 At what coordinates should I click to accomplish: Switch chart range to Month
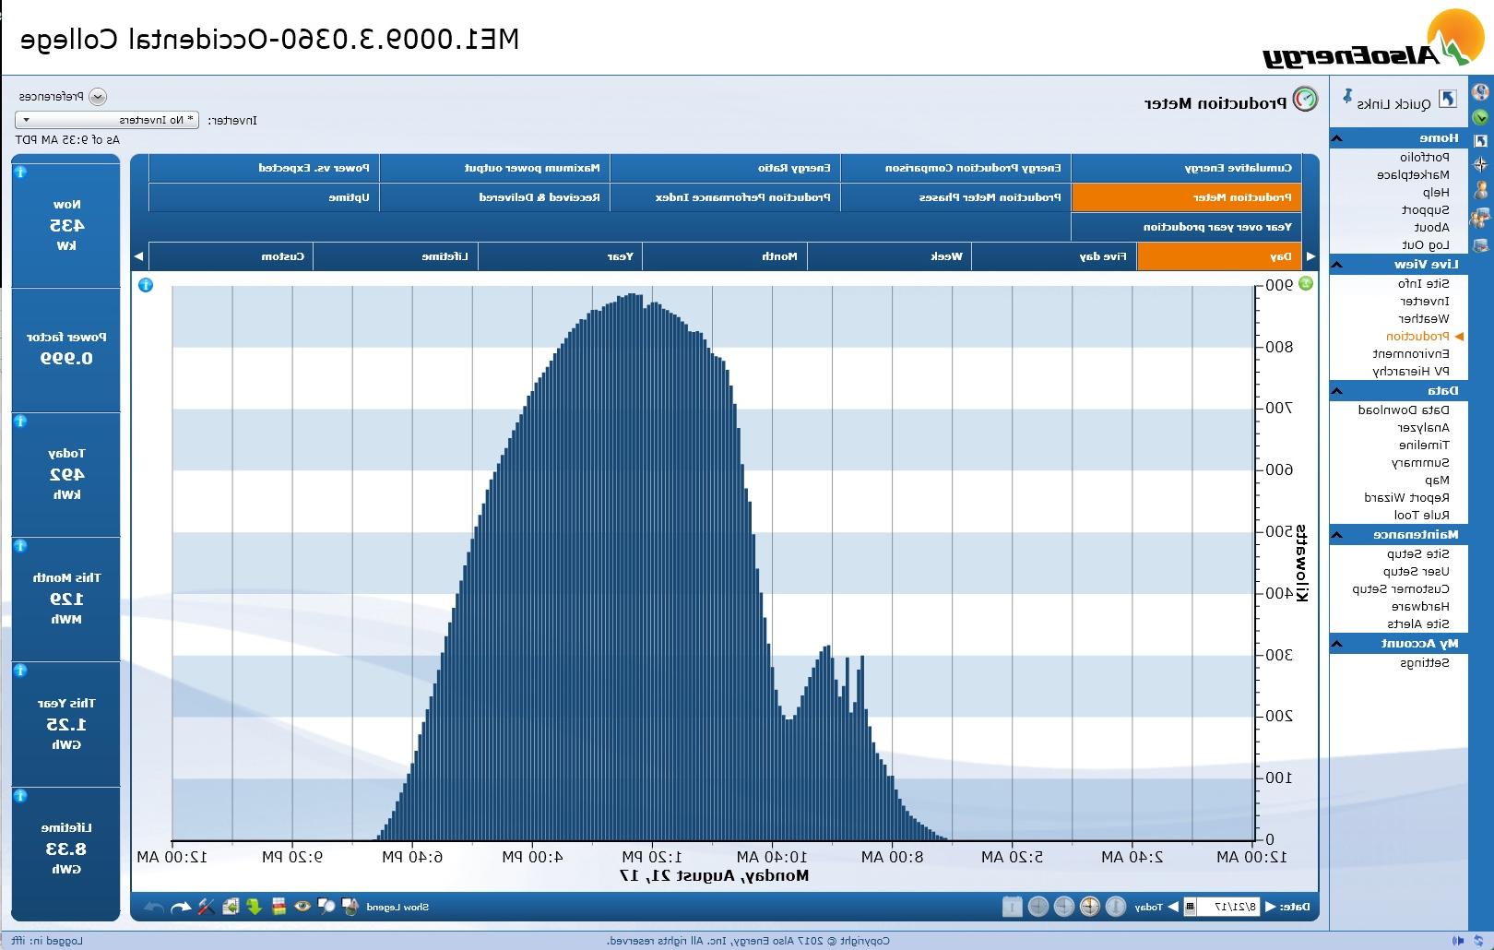click(x=725, y=256)
